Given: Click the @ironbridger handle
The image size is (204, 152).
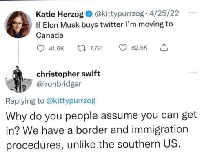Looking at the screenshot, I should 59,84.
